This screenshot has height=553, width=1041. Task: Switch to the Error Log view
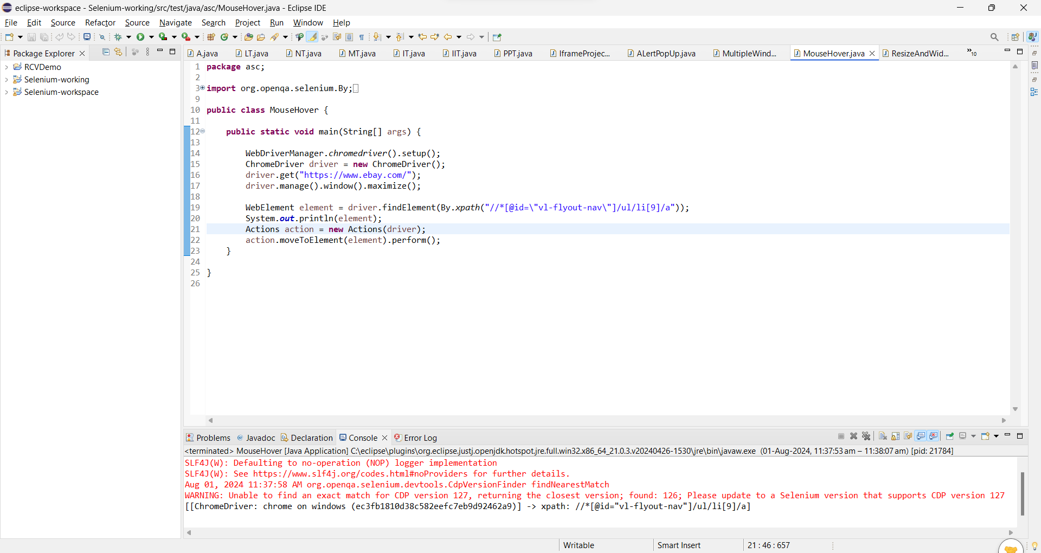[421, 438]
